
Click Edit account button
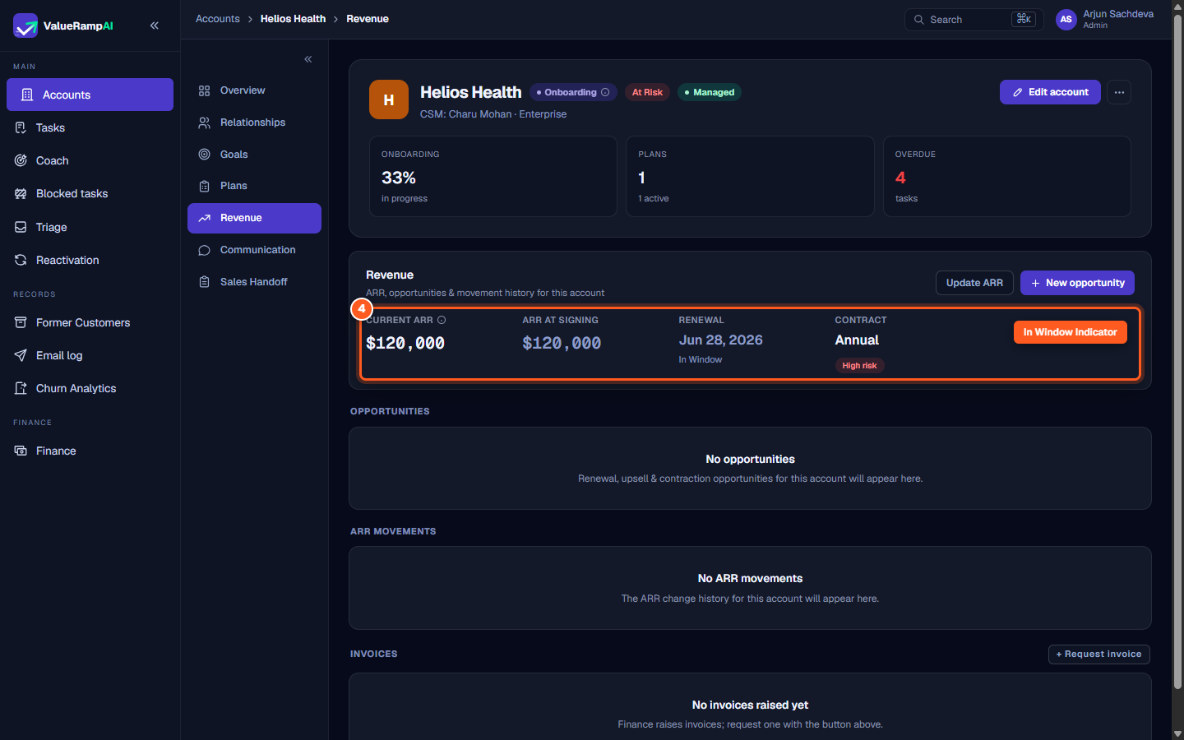tap(1050, 92)
